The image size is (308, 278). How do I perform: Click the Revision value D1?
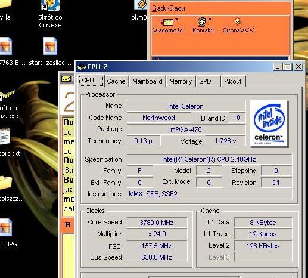coord(276,183)
